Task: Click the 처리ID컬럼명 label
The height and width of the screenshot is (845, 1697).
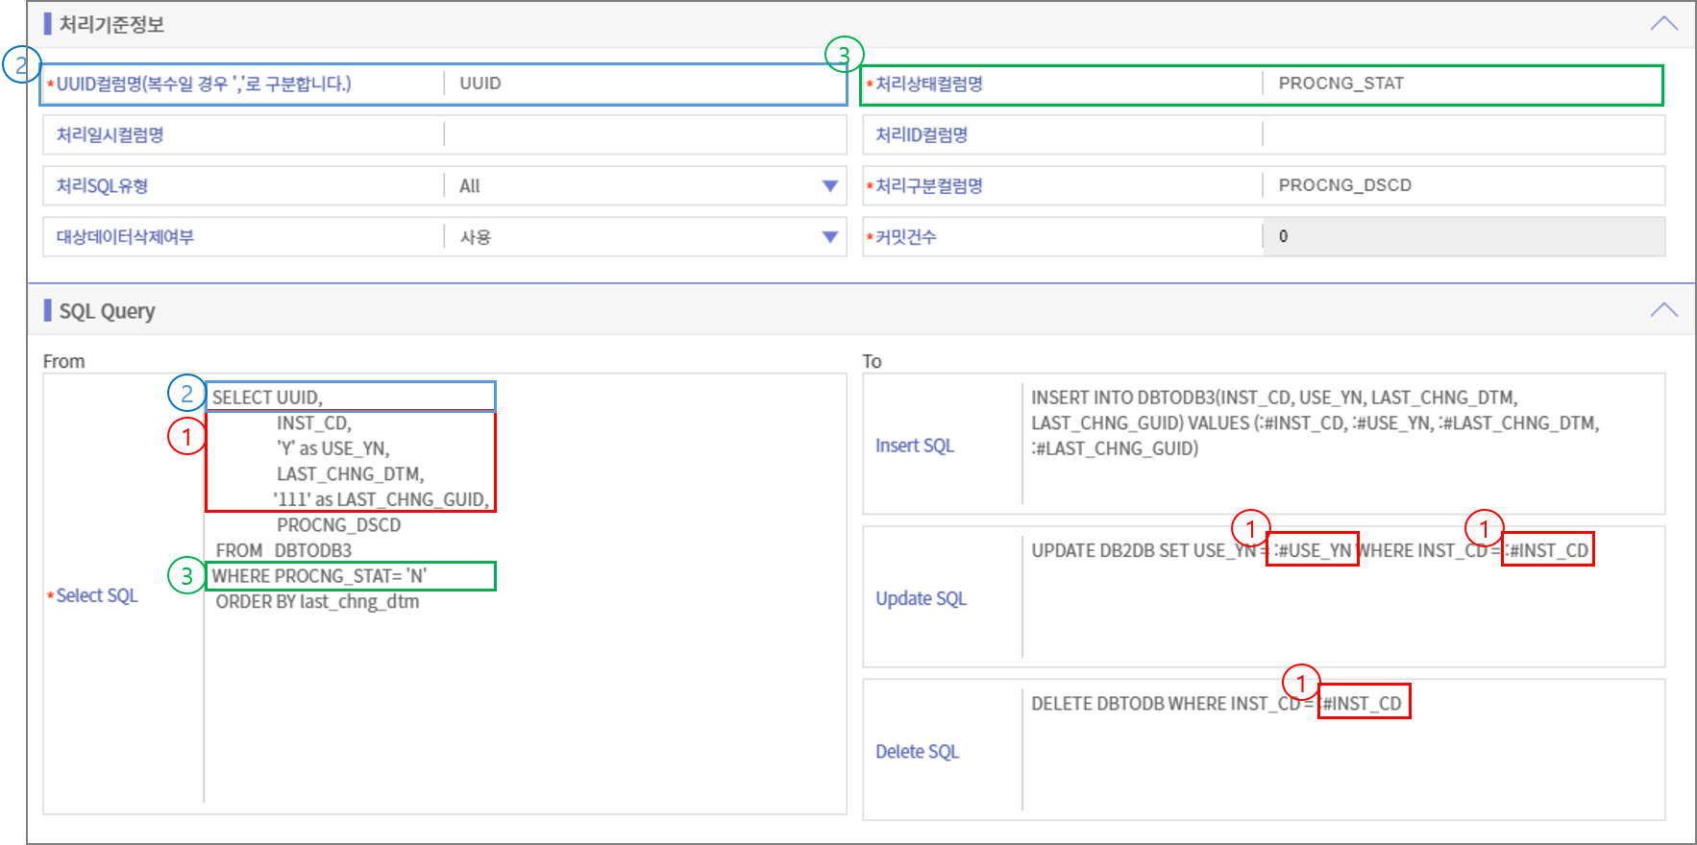Action: [921, 135]
